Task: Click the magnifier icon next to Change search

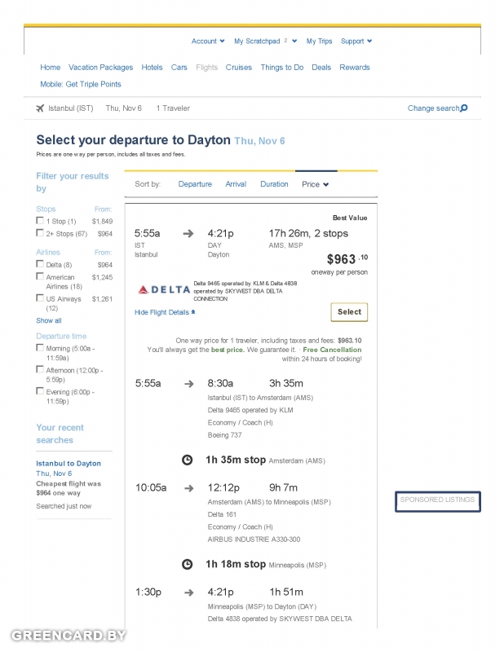Action: [464, 108]
